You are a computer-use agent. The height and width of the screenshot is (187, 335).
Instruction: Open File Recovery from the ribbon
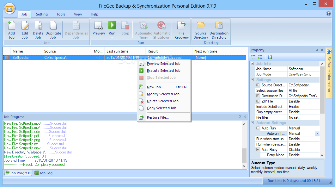pyautogui.click(x=181, y=30)
